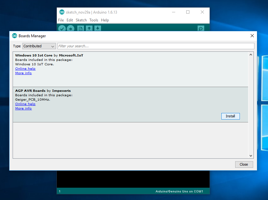Click the 'Windows 10 IoT Core.' board line
This screenshot has width=268, height=200.
point(34,64)
